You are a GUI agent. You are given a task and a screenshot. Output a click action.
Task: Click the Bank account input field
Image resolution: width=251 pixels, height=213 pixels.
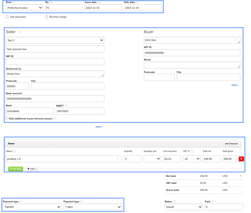[x=55, y=99]
